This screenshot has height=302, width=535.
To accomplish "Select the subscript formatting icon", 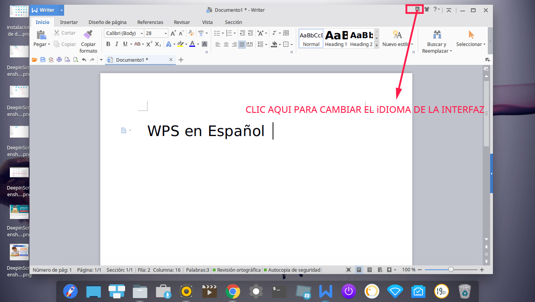I will (x=158, y=44).
